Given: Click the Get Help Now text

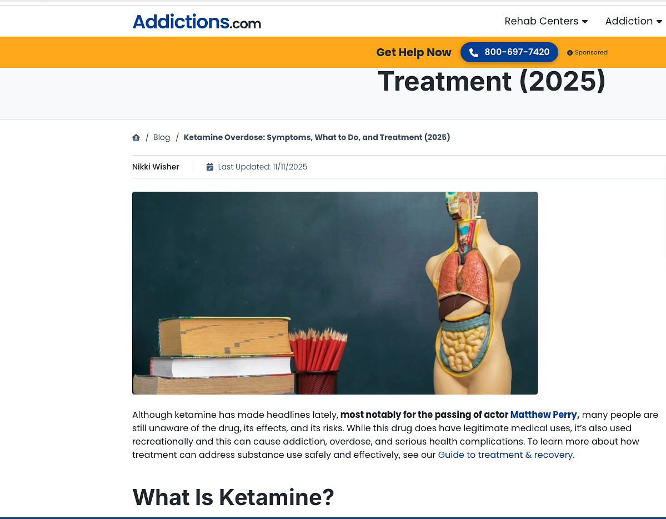Looking at the screenshot, I should coord(413,52).
